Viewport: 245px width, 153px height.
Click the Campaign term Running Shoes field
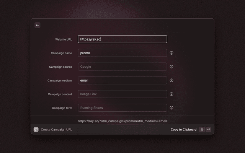(x=122, y=108)
